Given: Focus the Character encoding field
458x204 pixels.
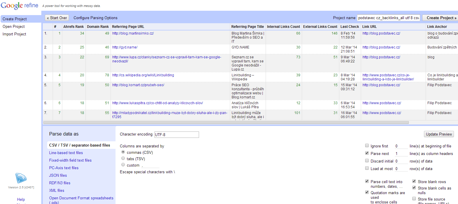Looking at the screenshot, I should (x=177, y=135).
